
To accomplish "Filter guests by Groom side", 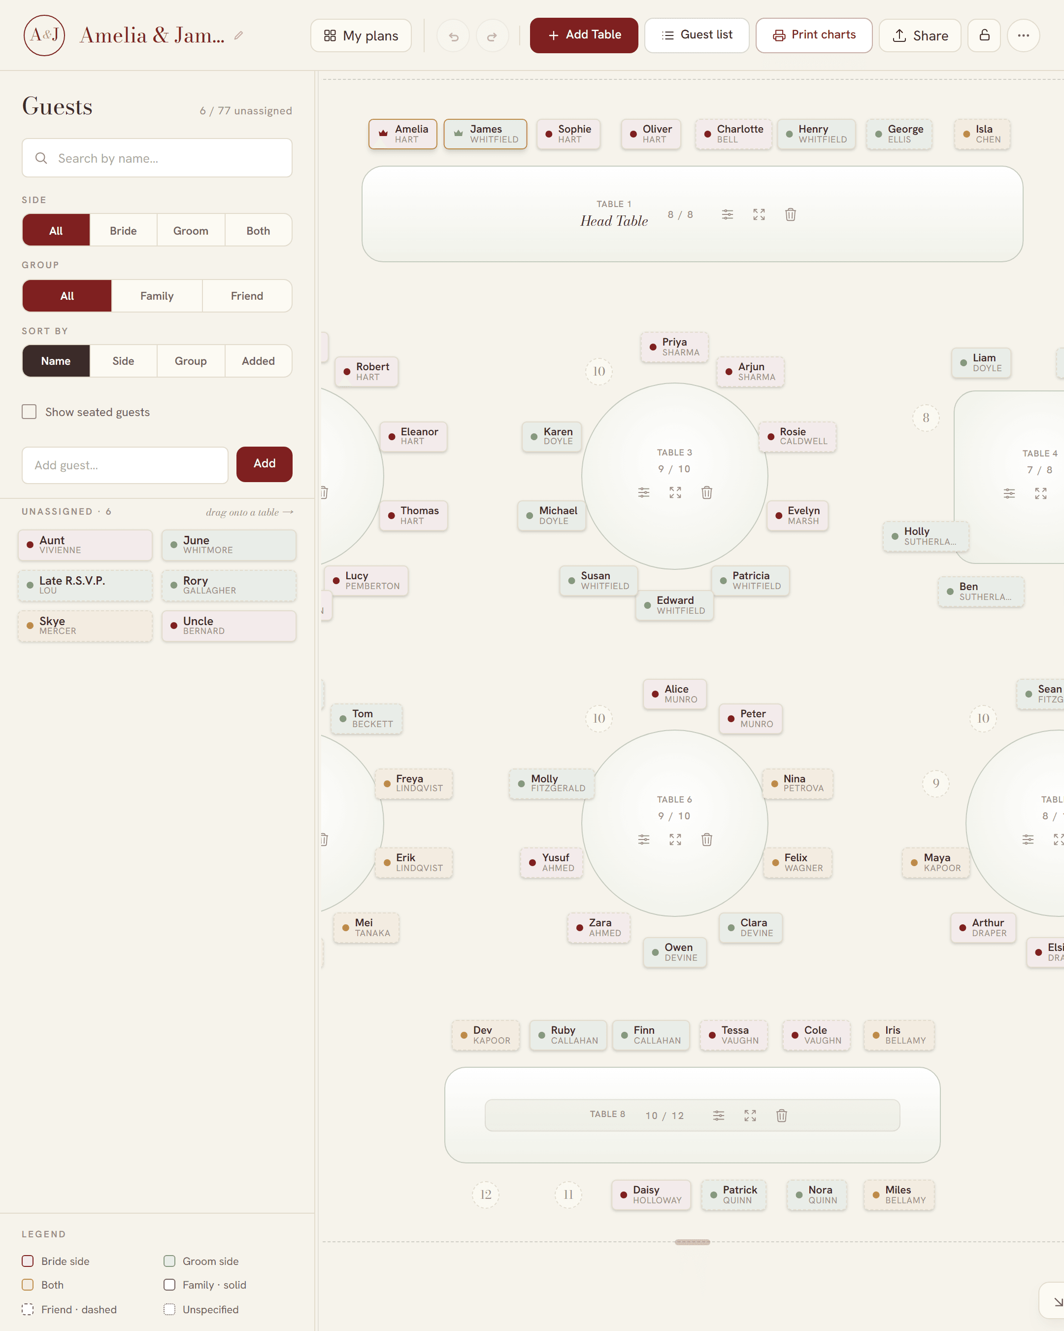I will [191, 230].
